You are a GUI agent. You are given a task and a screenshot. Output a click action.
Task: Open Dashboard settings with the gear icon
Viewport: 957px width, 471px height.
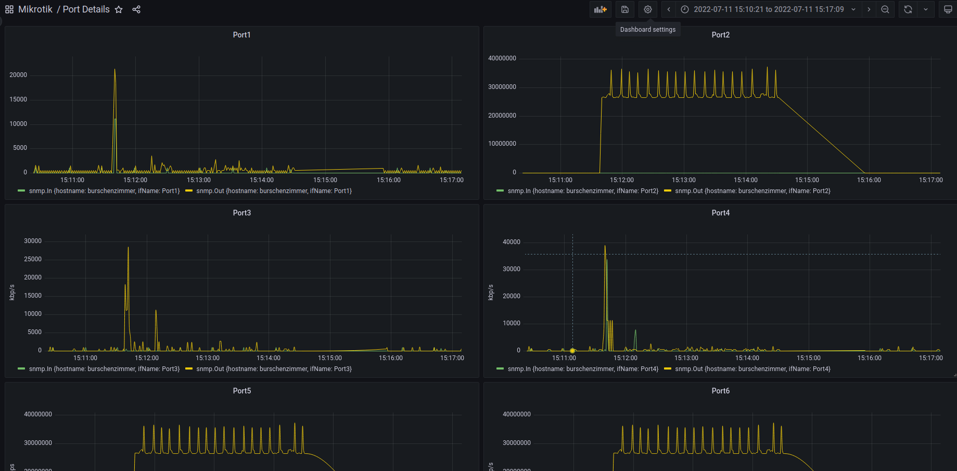[647, 9]
